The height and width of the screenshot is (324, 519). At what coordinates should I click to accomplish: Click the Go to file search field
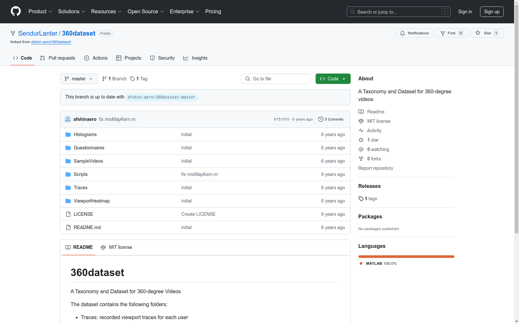pyautogui.click(x=276, y=79)
